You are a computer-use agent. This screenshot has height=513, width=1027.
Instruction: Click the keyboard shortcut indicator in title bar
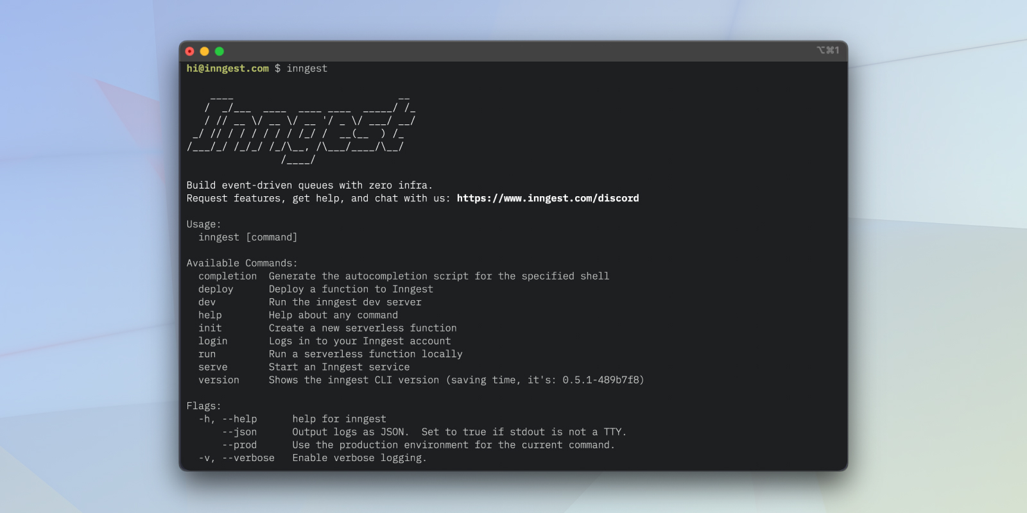827,50
